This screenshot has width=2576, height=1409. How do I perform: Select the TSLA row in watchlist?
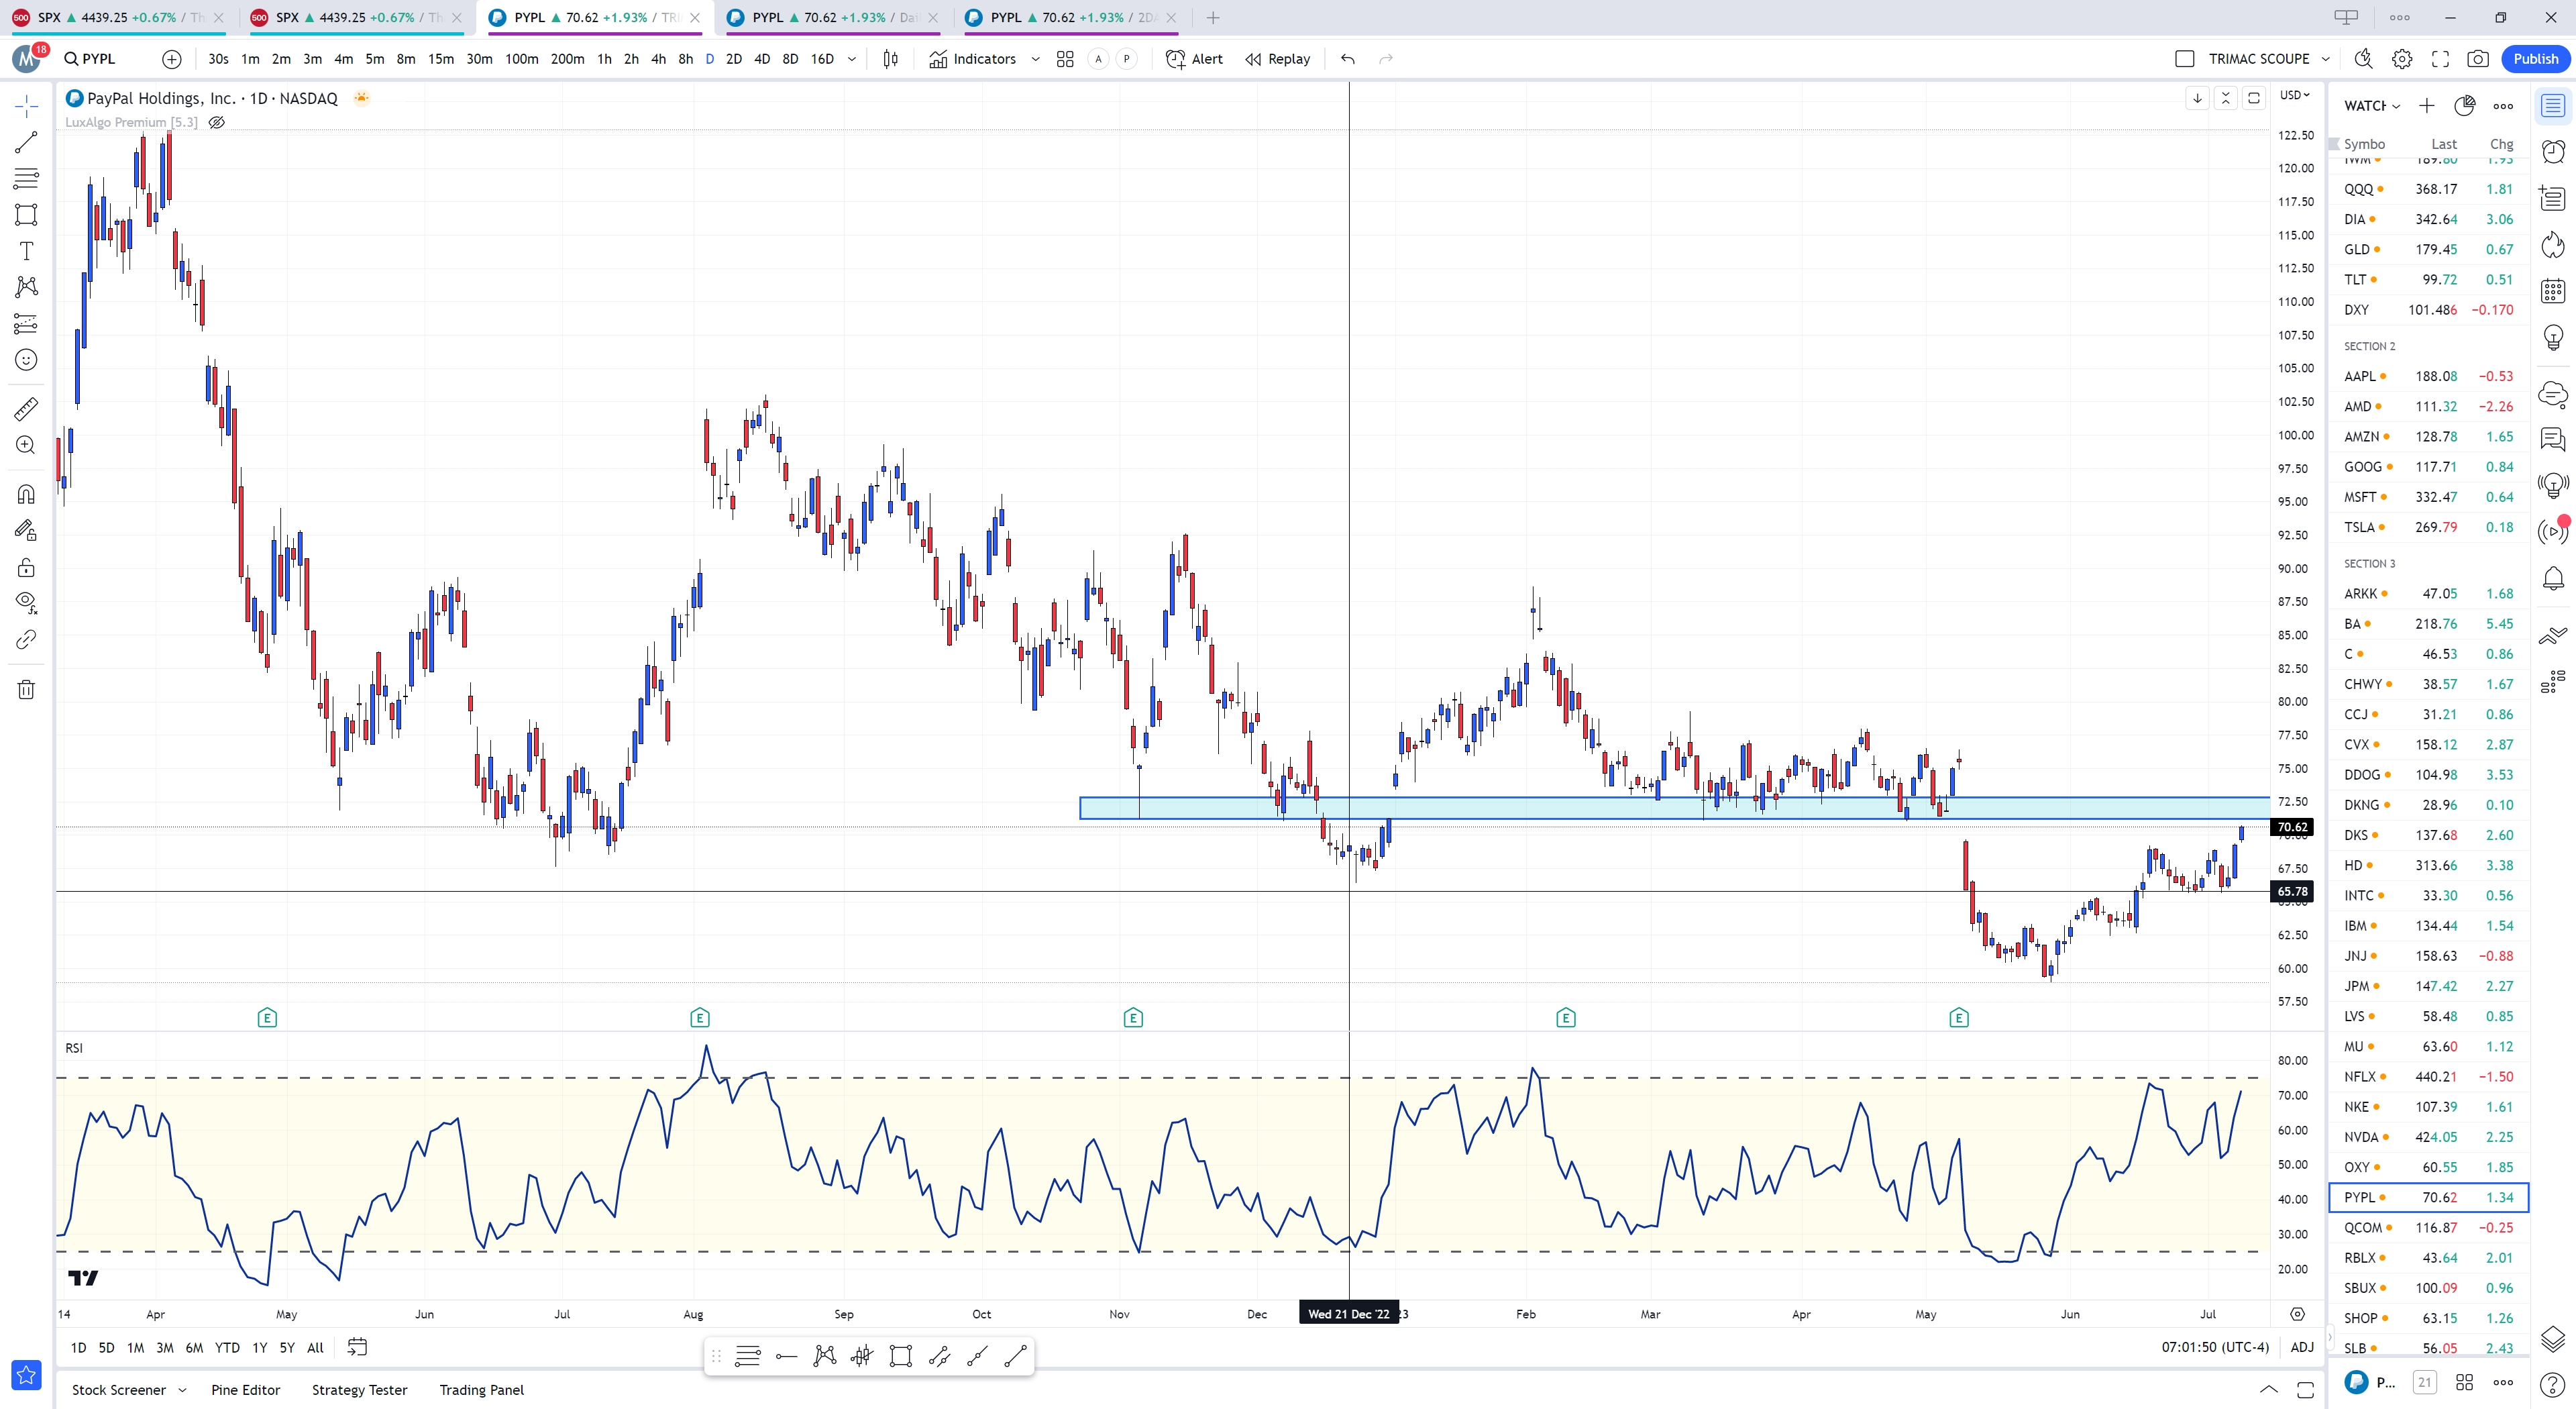pos(2428,527)
